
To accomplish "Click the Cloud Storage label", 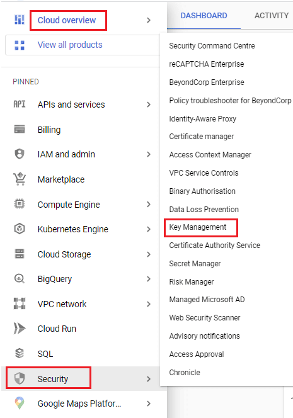I will [64, 254].
